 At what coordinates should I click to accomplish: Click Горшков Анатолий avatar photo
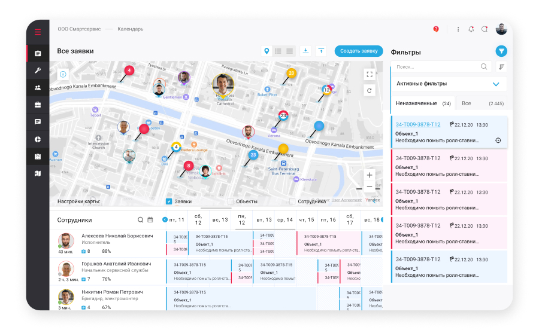(x=66, y=269)
